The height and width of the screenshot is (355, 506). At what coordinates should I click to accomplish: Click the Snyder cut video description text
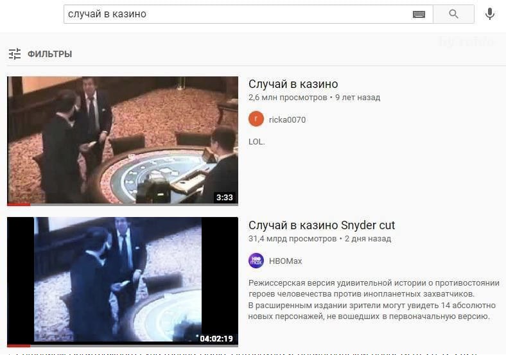coord(374,300)
